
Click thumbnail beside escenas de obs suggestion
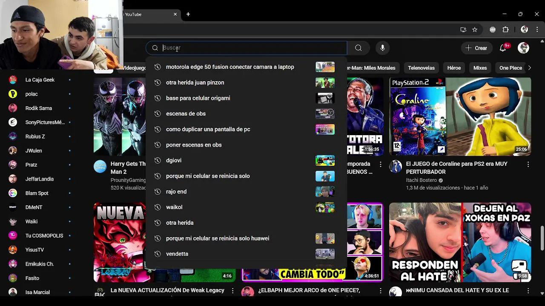[325, 113]
